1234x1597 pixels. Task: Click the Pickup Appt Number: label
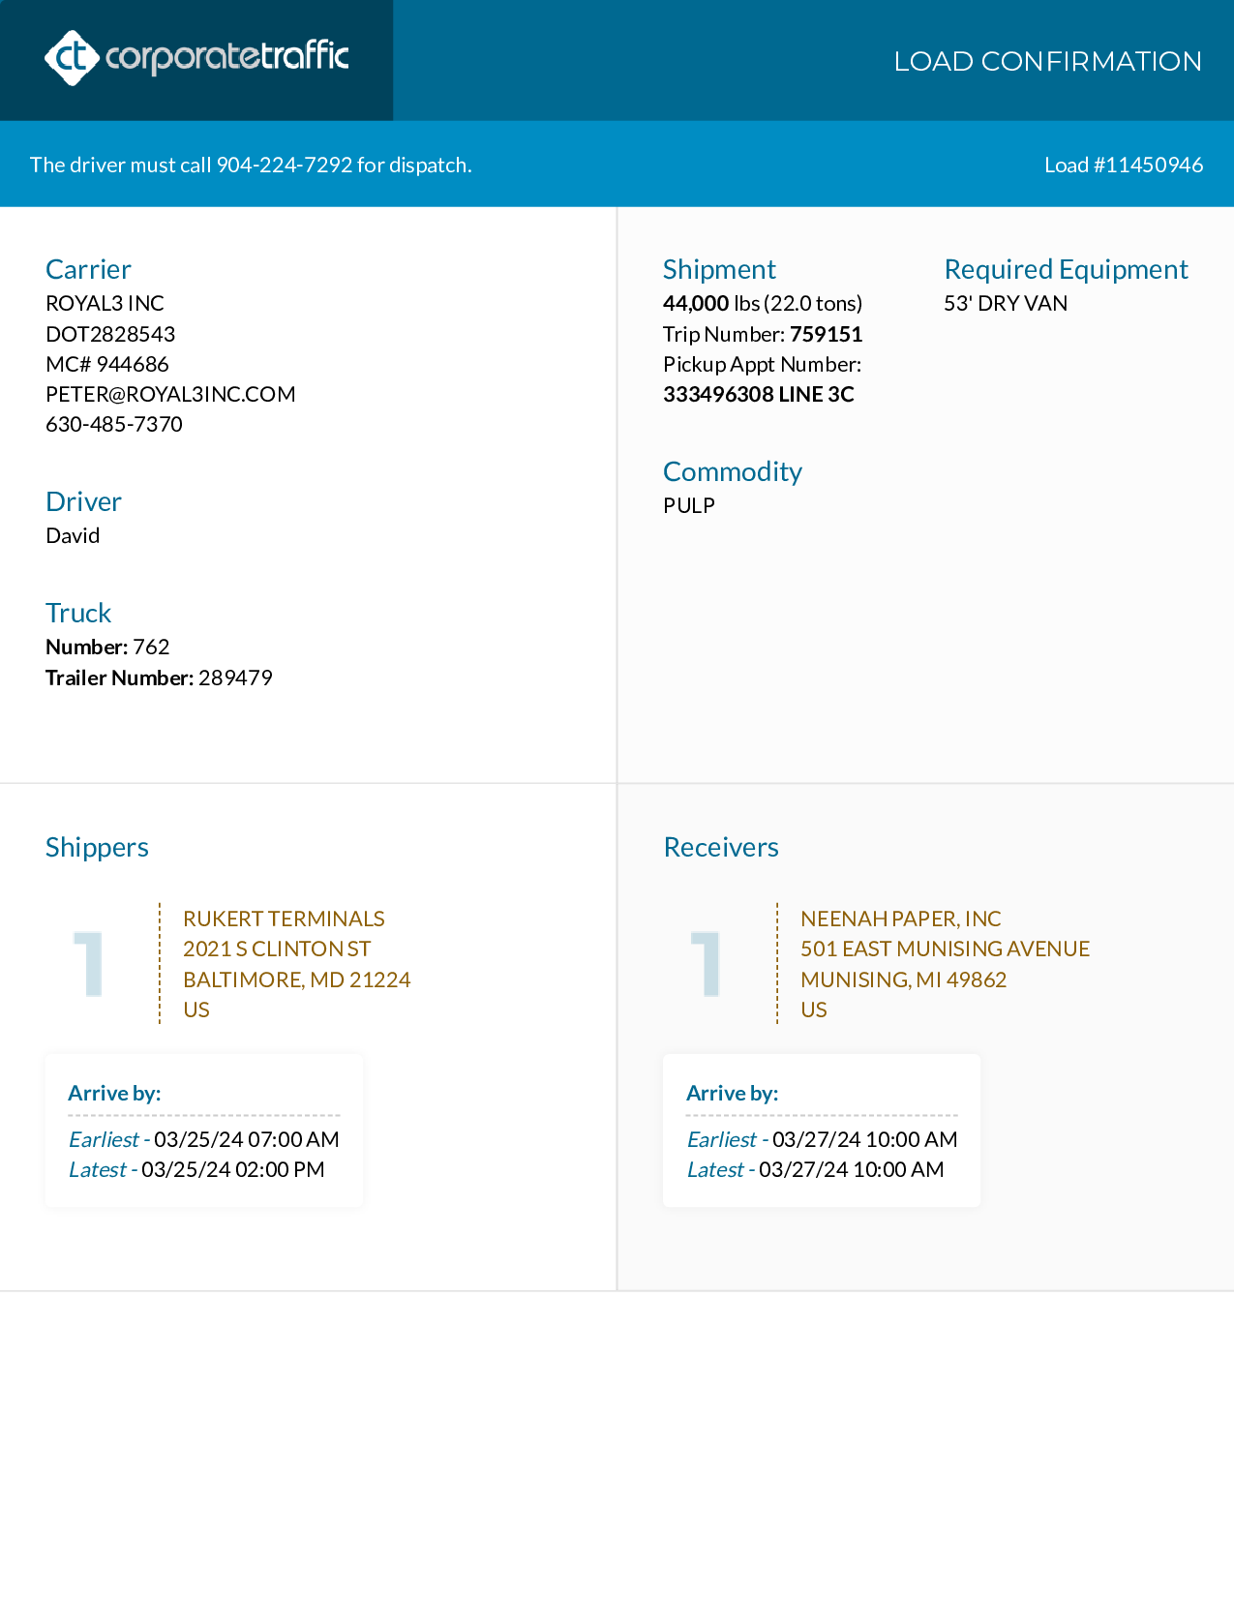click(x=763, y=364)
